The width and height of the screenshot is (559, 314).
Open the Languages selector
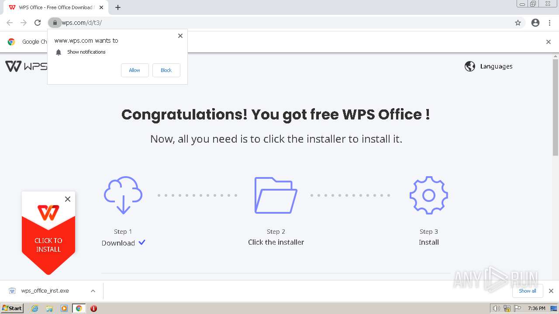coord(489,66)
